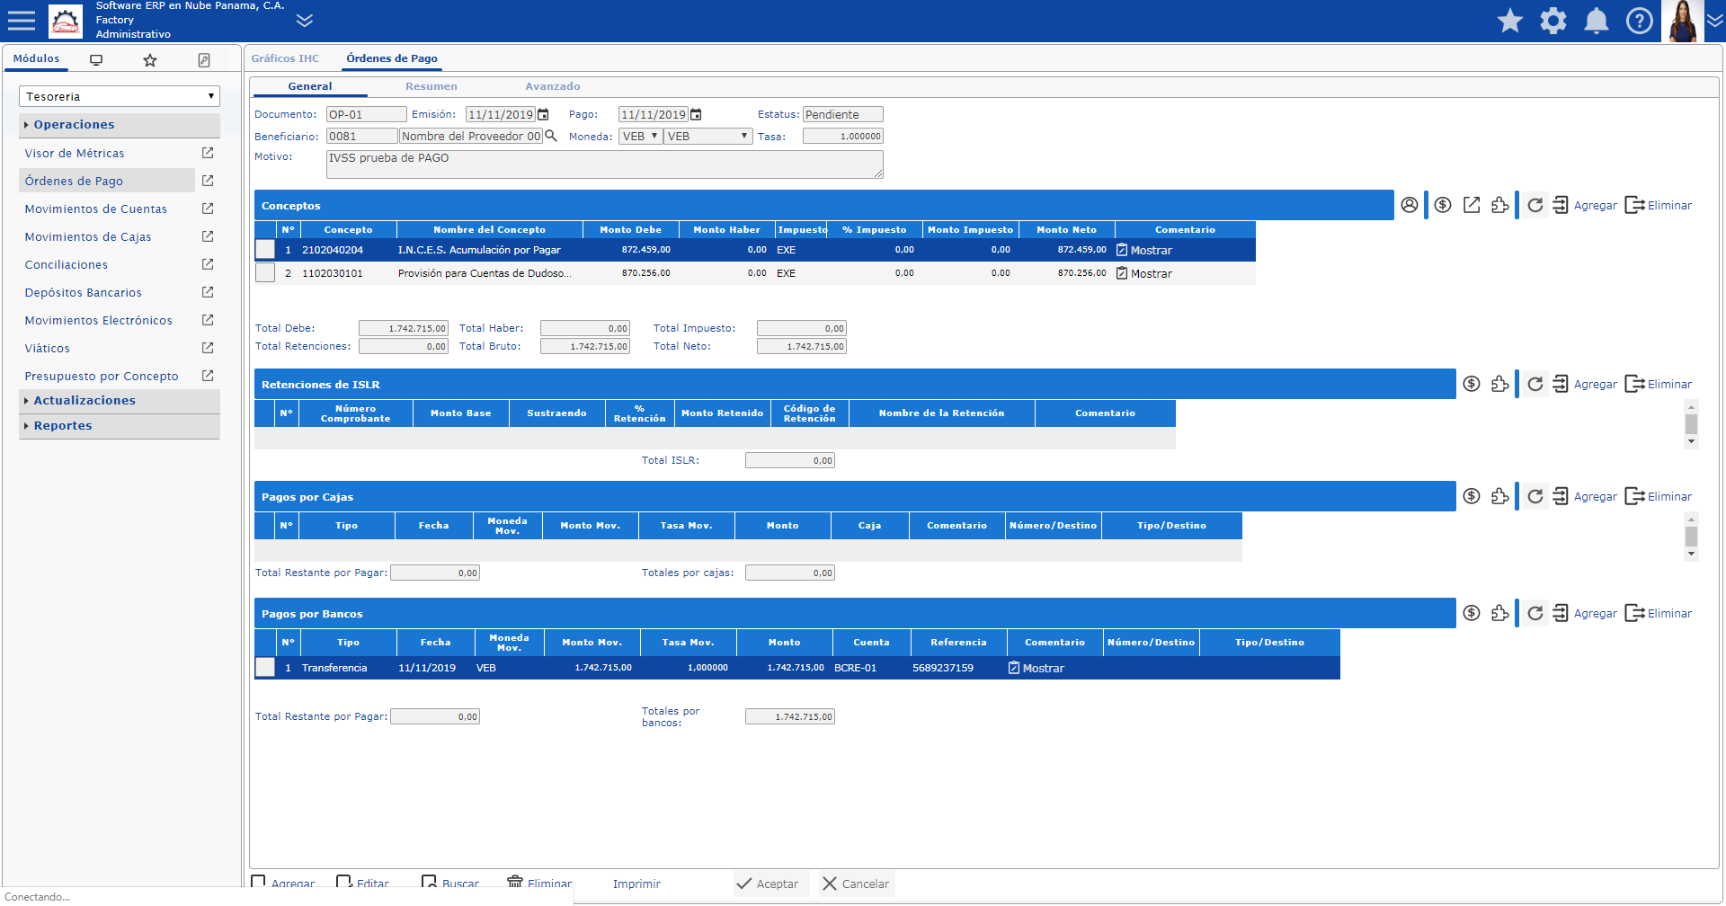Show comment for concept 2102040204
The height and width of the screenshot is (906, 1726).
pos(1144,250)
